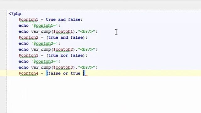Viewport: 201px width, 113px height.
Task: Click the line echo '$contoh1=';
Action: click(x=39, y=26)
